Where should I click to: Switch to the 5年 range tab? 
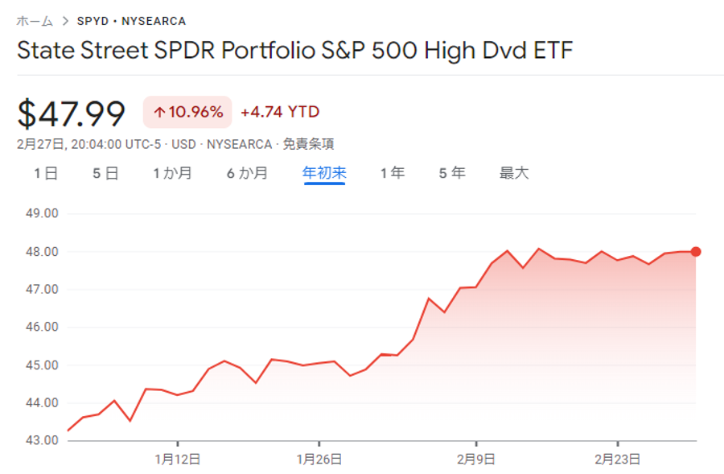(452, 173)
